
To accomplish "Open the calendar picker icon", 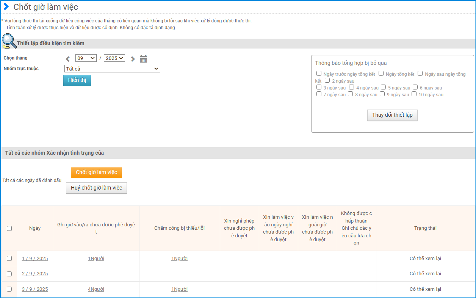I will click(x=143, y=59).
